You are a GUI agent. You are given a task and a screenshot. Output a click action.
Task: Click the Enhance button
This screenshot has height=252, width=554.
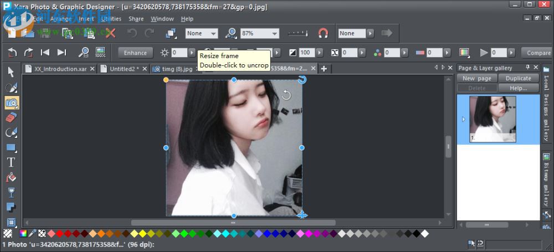135,53
